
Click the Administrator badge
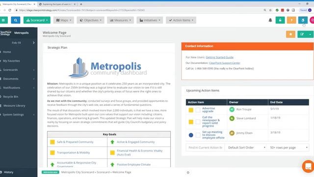pos(50,172)
